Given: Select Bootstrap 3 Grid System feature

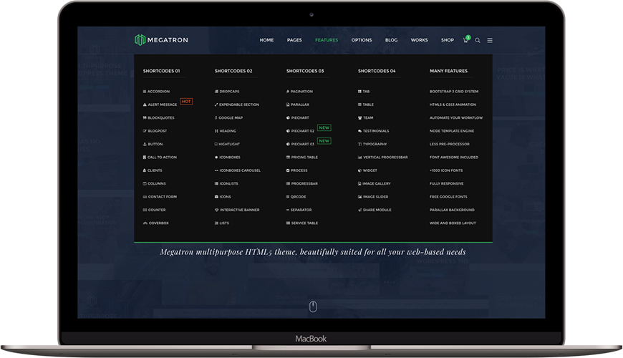Looking at the screenshot, I should (x=454, y=92).
